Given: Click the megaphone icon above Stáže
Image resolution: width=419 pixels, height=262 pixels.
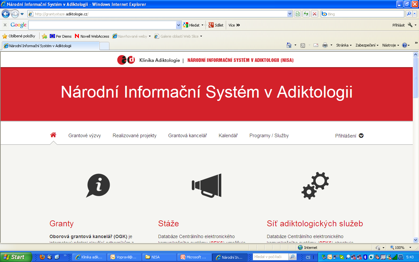Looking at the screenshot, I should 207,185.
